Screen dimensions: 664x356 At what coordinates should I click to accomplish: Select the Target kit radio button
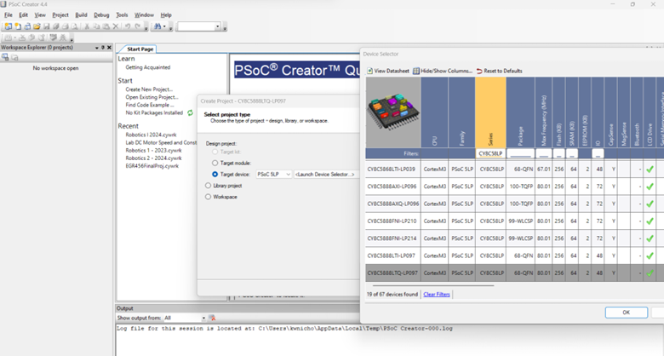tap(215, 152)
